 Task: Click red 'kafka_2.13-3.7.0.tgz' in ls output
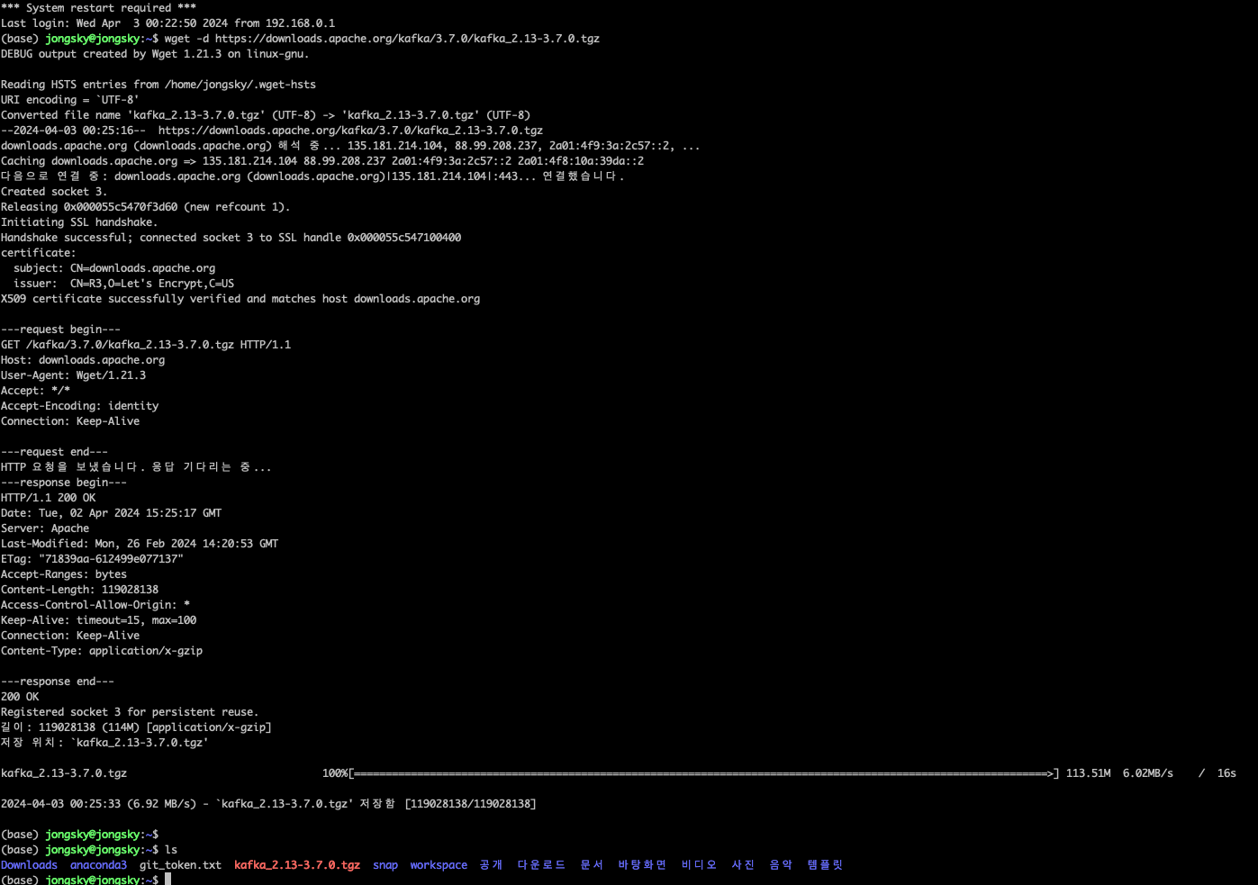[x=297, y=865]
